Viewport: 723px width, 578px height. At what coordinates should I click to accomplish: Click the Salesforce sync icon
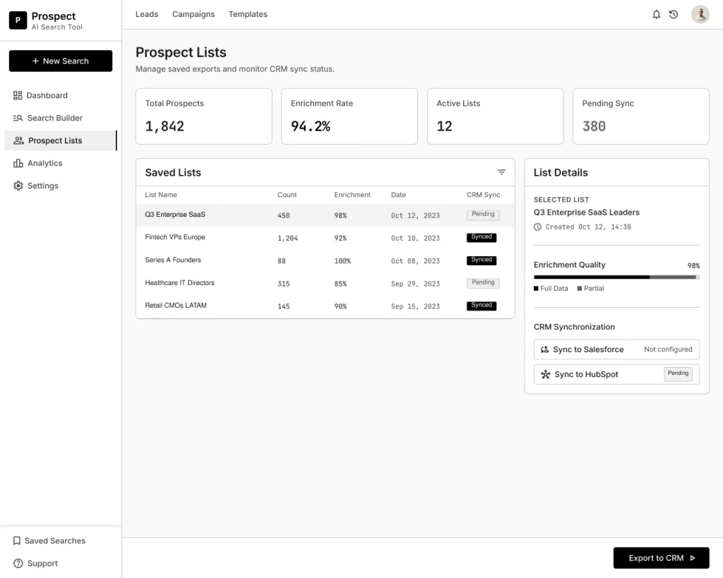[544, 349]
